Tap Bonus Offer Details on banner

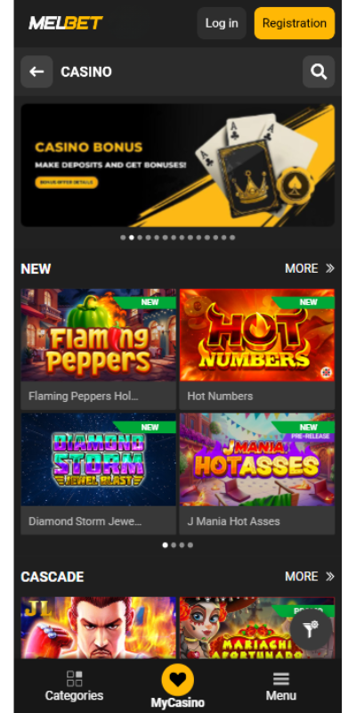pos(66,183)
